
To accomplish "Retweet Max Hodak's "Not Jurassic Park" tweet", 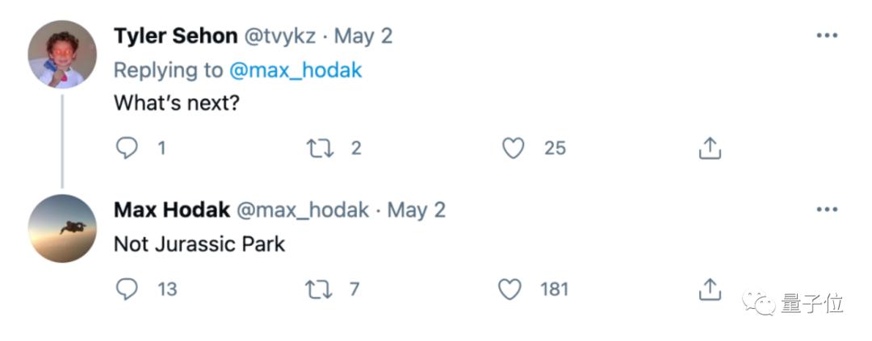I will pyautogui.click(x=320, y=289).
